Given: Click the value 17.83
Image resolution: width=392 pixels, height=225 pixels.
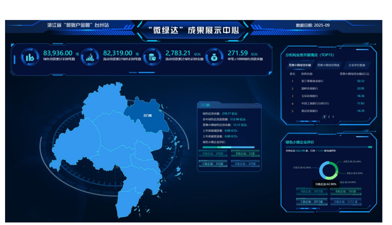Looking at the screenshot, I should click(x=361, y=103).
